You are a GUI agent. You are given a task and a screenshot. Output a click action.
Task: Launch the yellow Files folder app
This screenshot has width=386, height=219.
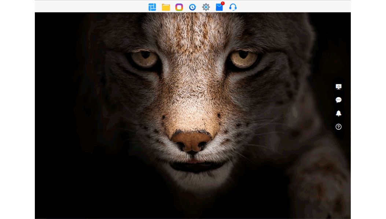point(166,7)
